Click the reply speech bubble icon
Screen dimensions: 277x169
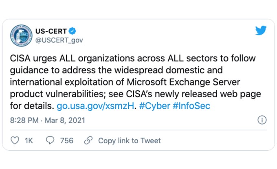pos(50,140)
